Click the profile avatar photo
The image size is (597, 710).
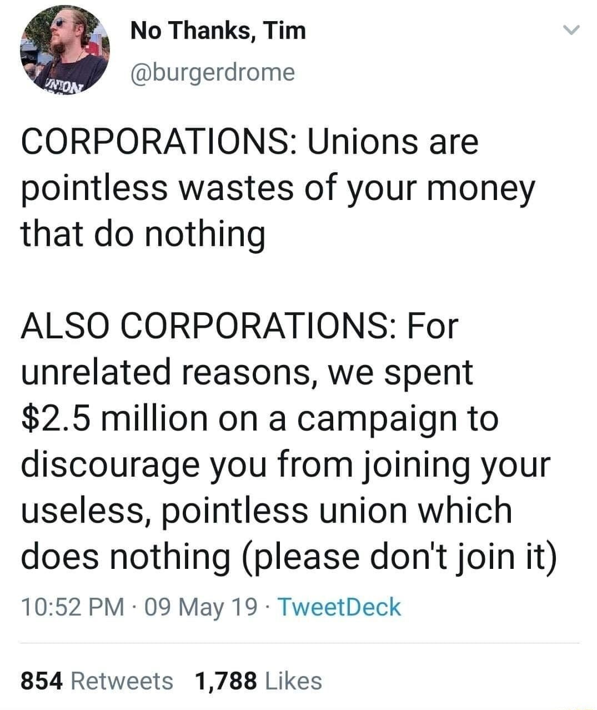64,51
